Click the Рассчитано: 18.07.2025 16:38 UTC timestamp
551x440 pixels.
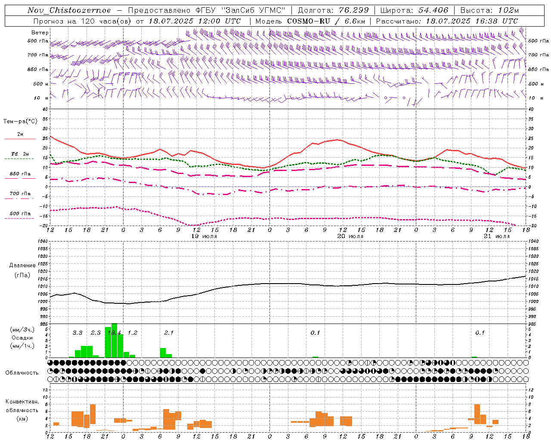[447, 21]
